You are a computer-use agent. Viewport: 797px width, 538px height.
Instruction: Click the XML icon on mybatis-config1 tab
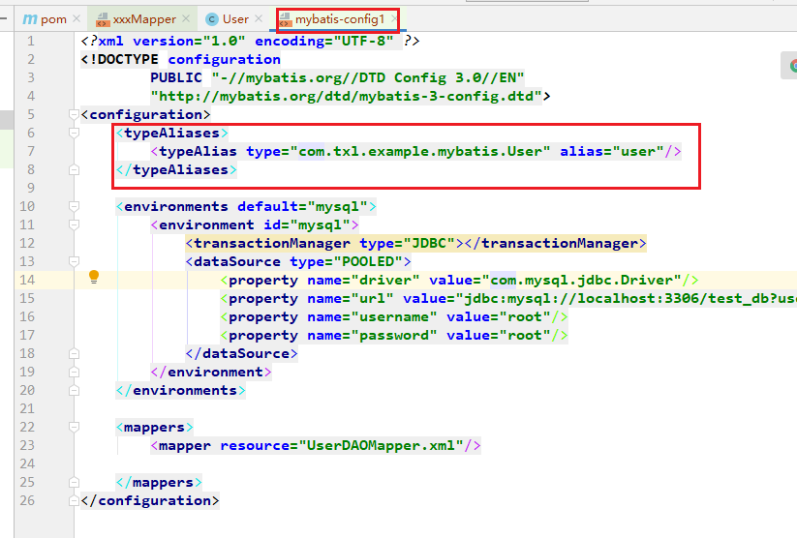pos(286,19)
